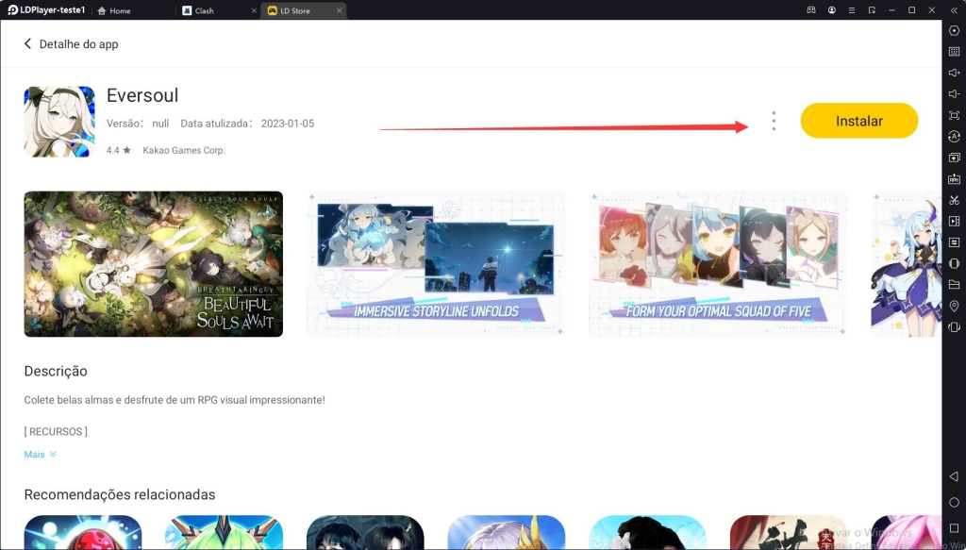Open LDPlayer settings hexagon icon
Viewport: 966px width, 550px height.
pos(954,31)
